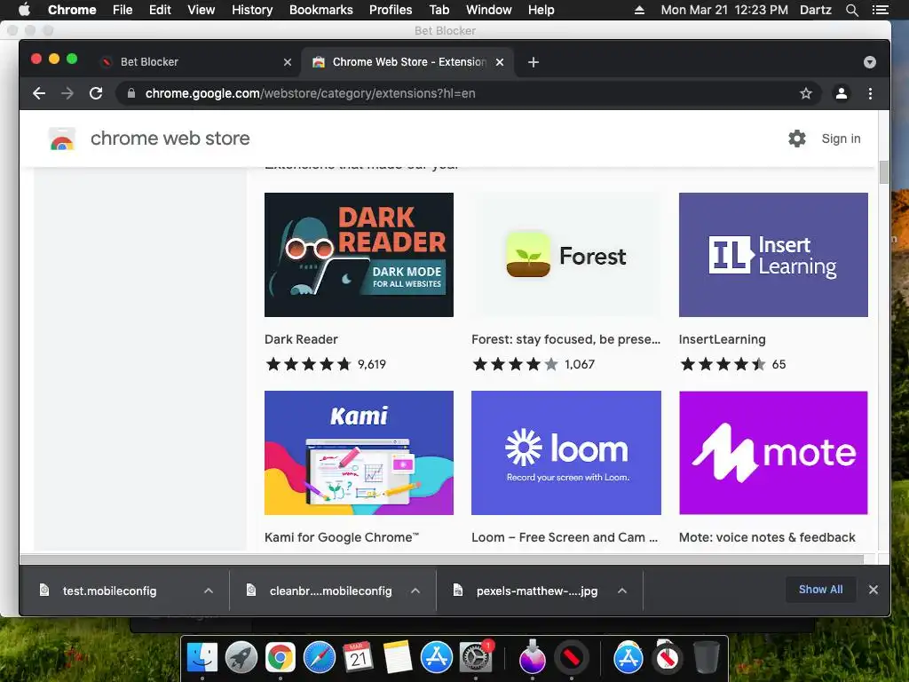Click InsertLearning's 65 ratings count

coord(779,364)
